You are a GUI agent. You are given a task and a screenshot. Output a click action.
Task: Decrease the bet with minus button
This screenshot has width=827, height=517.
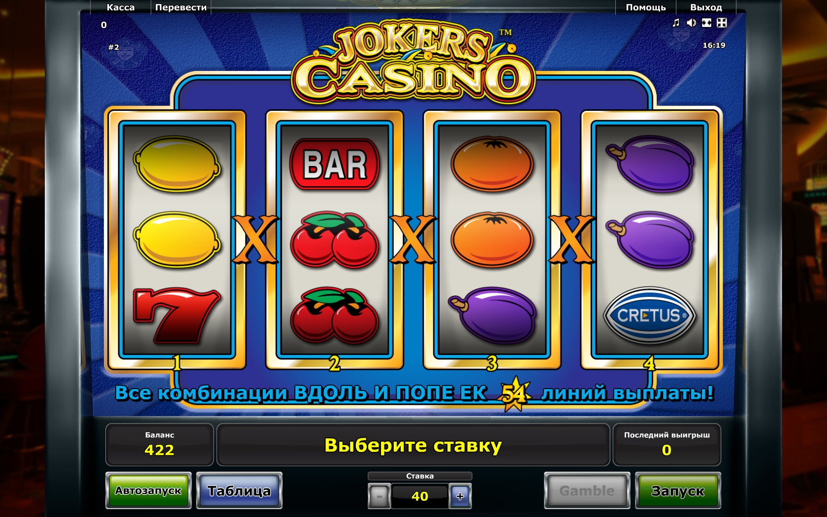pyautogui.click(x=379, y=496)
